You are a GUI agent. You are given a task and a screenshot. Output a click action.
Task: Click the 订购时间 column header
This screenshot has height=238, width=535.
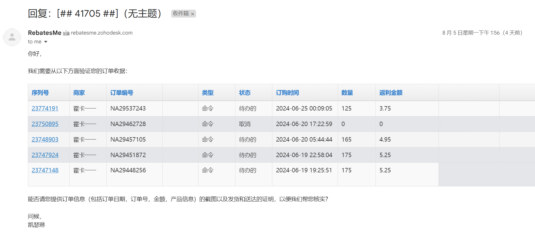287,93
